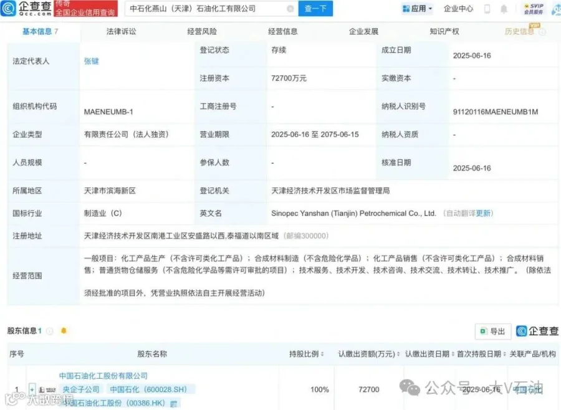Select the 核准日期 value 2025-06-16

tap(472, 168)
